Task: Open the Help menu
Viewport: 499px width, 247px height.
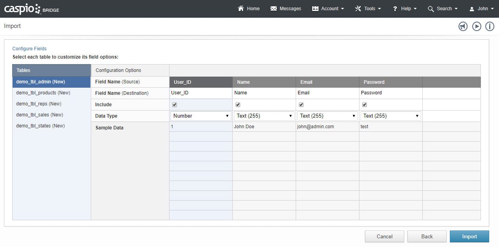Action: coord(405,9)
